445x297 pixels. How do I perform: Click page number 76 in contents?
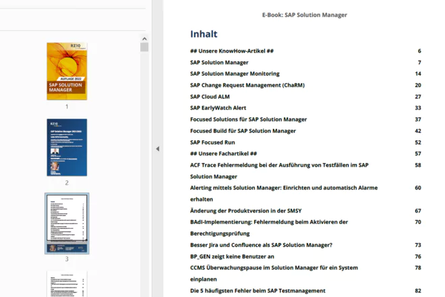[x=418, y=256]
